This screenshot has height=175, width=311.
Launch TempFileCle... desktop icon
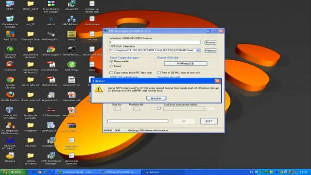tap(71, 51)
